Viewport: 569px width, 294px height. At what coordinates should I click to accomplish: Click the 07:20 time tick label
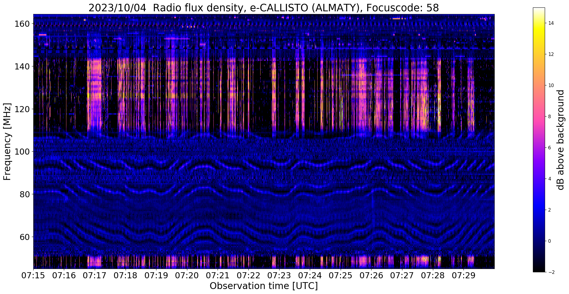[187, 276]
